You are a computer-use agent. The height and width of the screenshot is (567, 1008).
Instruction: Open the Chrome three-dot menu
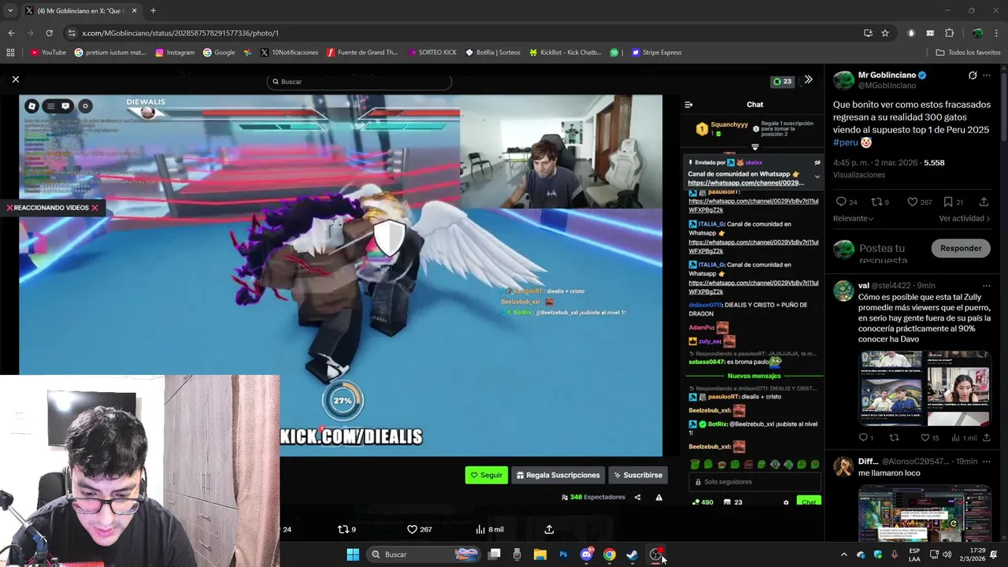coord(996,33)
